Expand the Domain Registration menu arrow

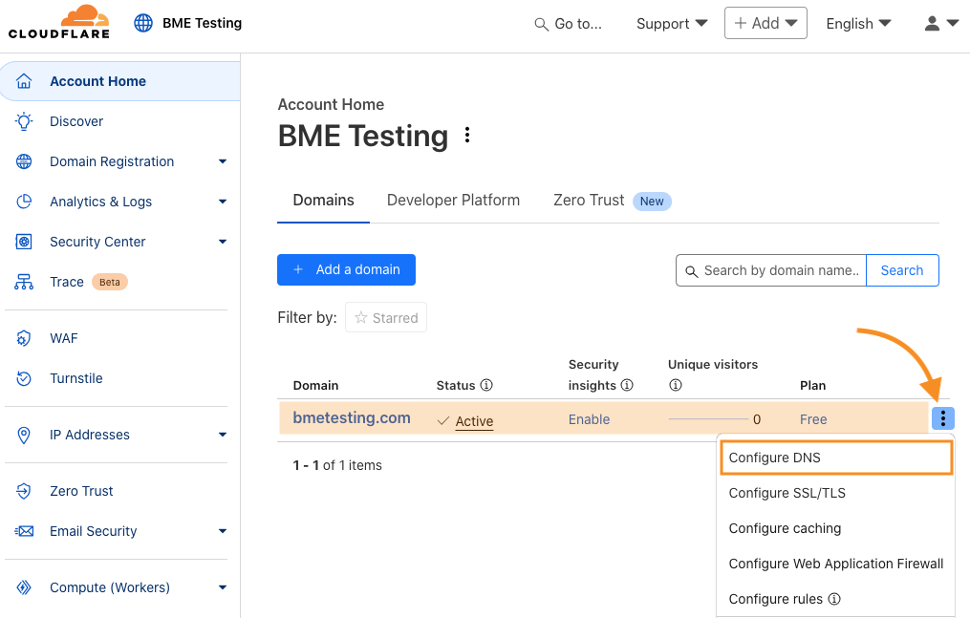click(x=223, y=161)
